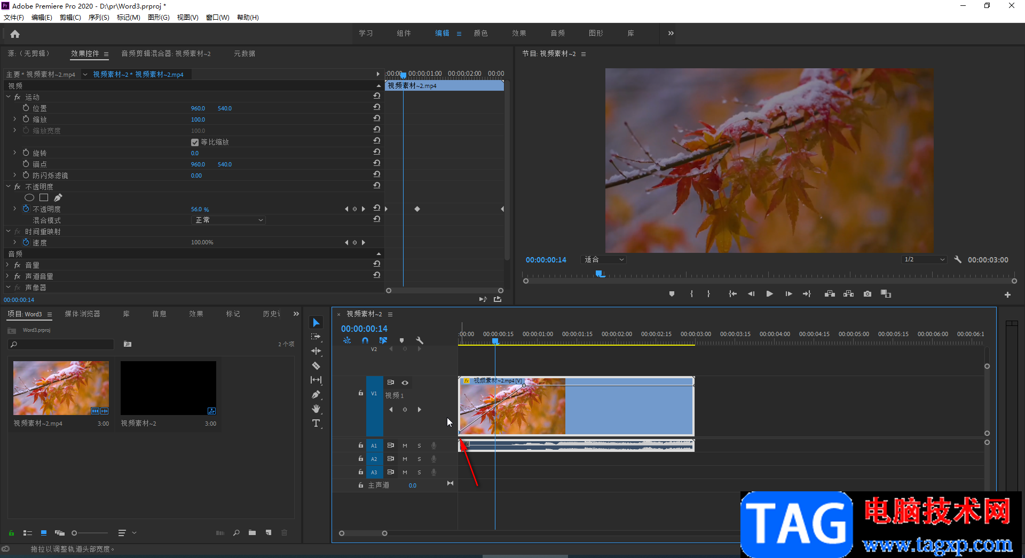Add a marker in program monitor
1025x558 pixels.
(672, 294)
